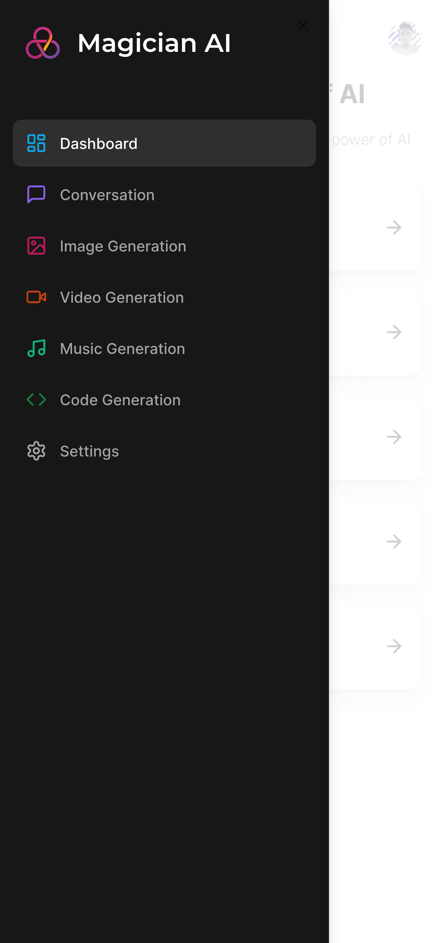
Task: Click the Code Generation brackets icon
Action: [x=36, y=399]
